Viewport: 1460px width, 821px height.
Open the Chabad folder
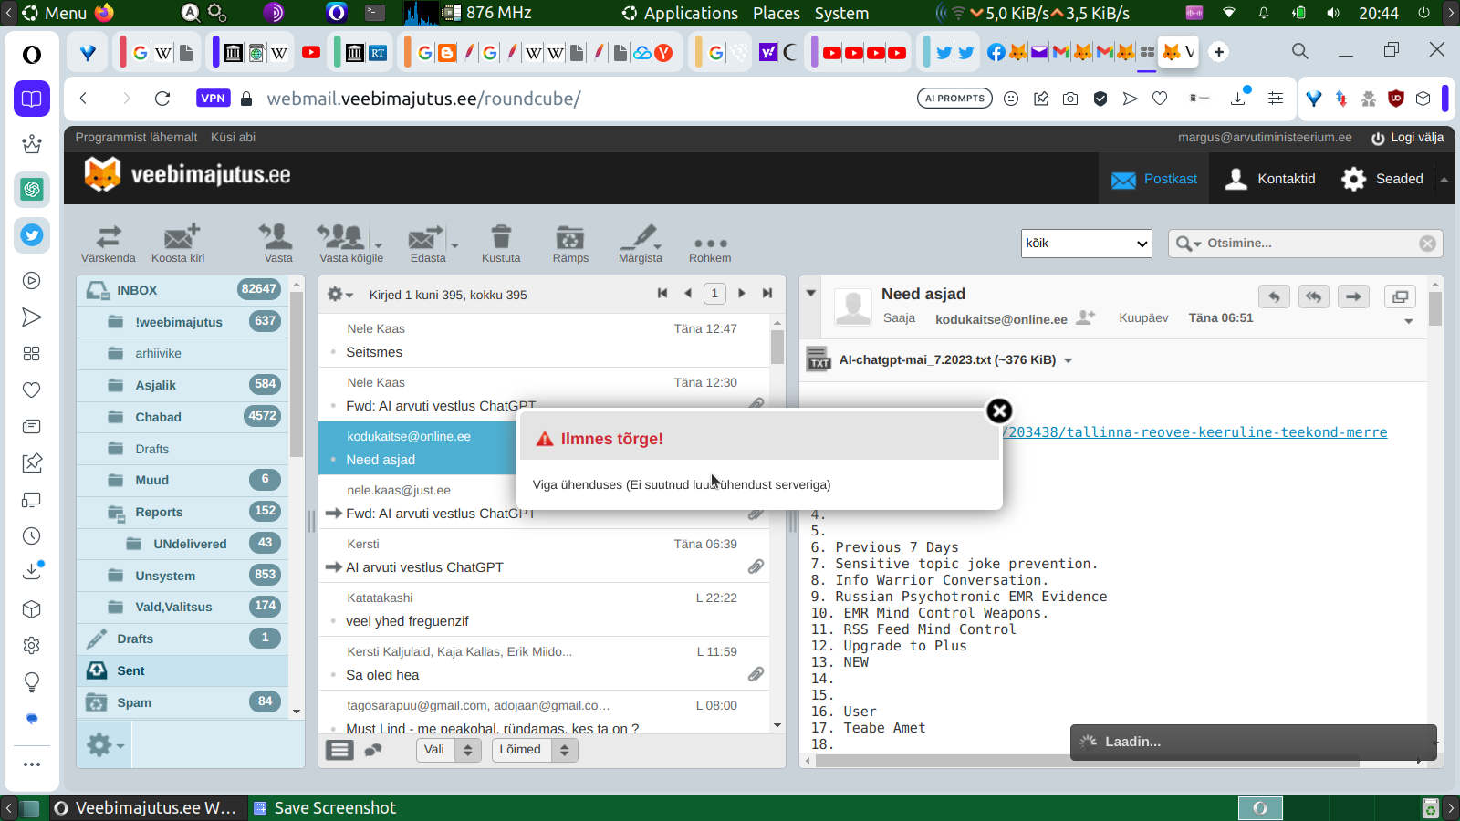pyautogui.click(x=182, y=417)
